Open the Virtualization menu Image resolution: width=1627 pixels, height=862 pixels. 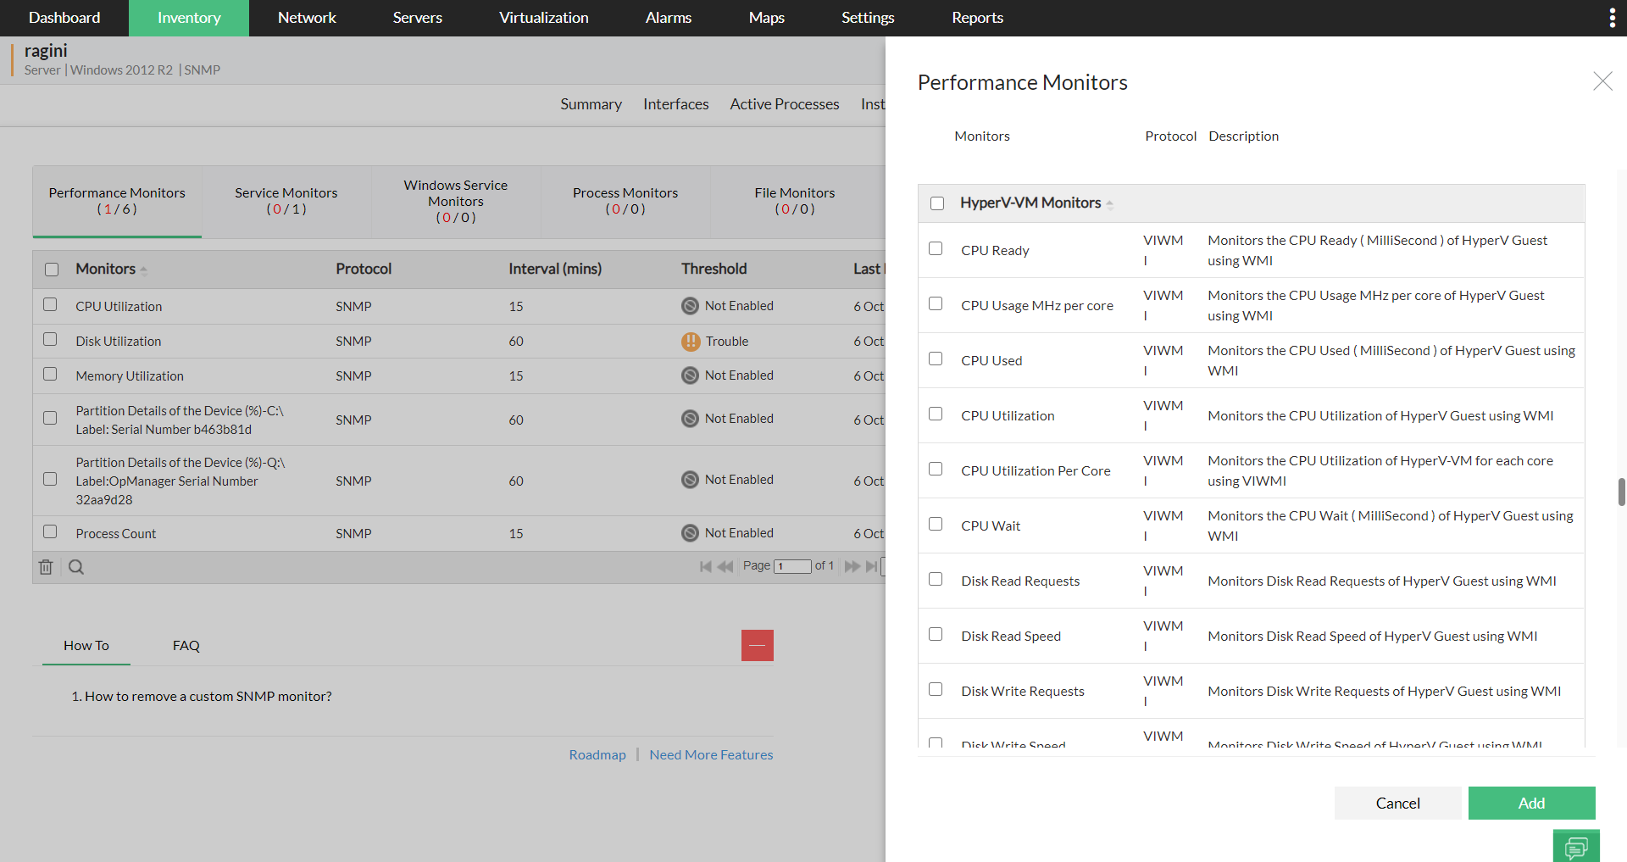(x=543, y=18)
